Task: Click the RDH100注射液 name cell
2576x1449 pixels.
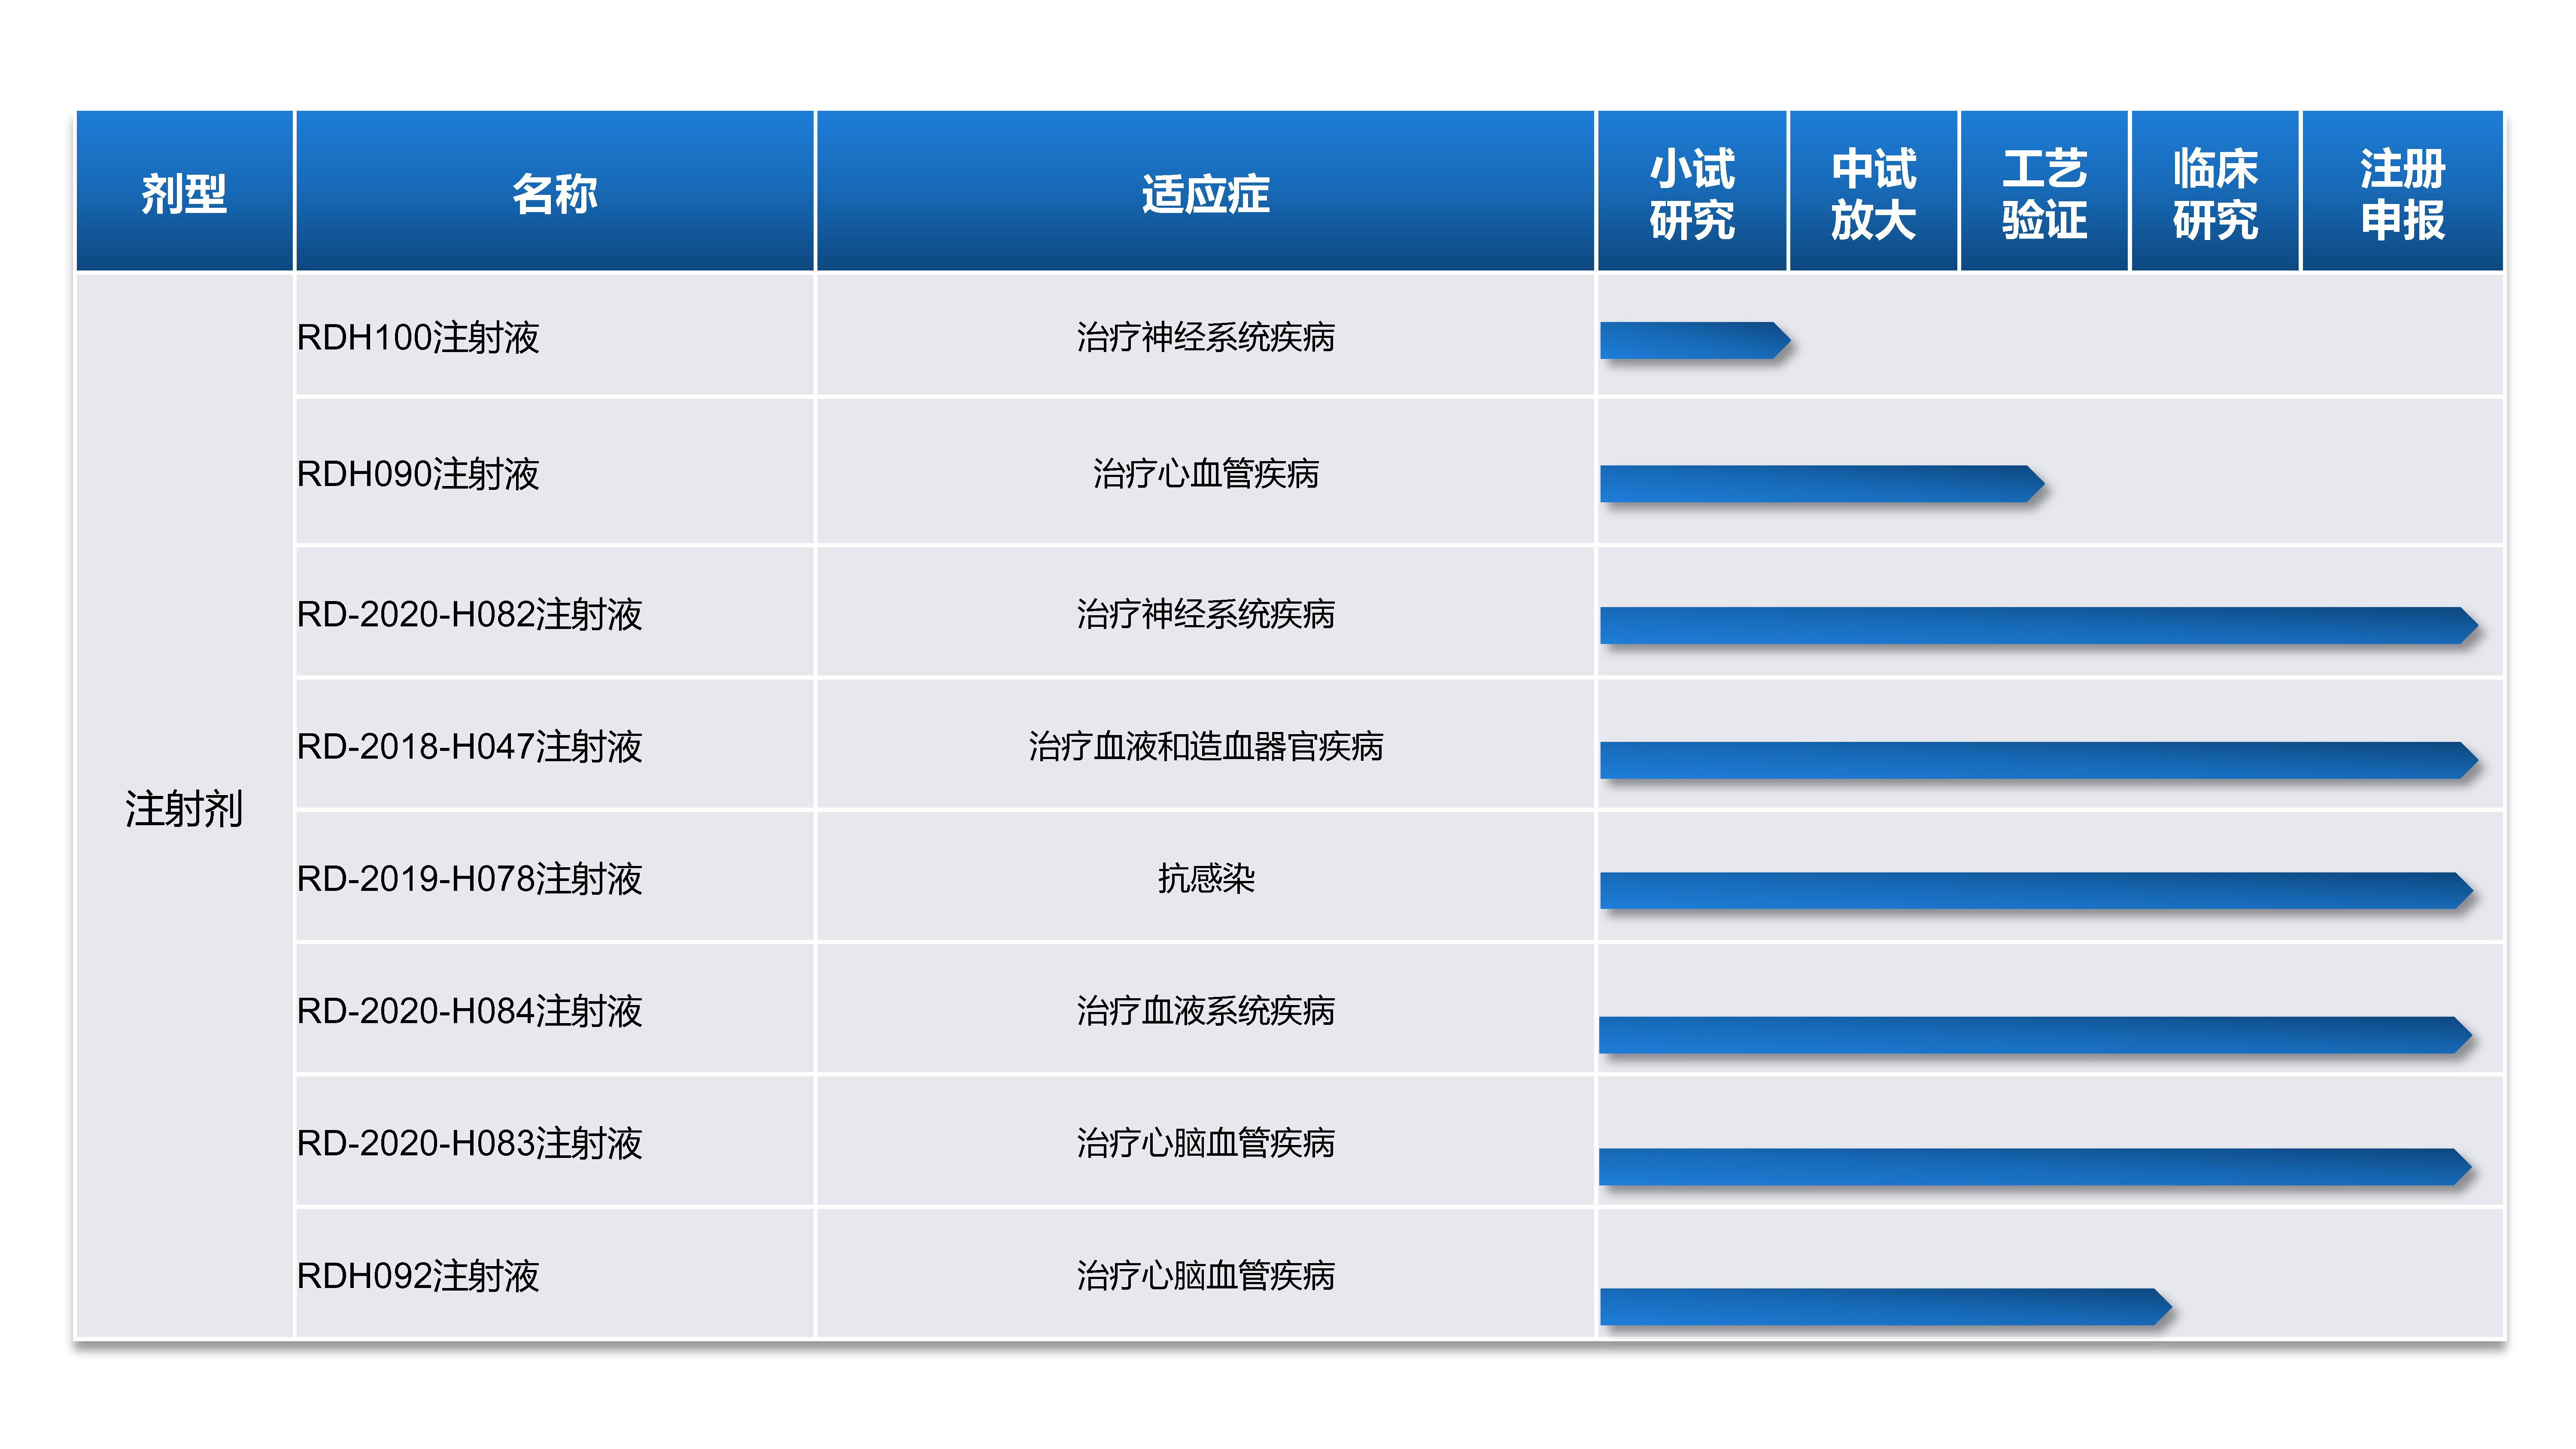Action: (x=418, y=338)
